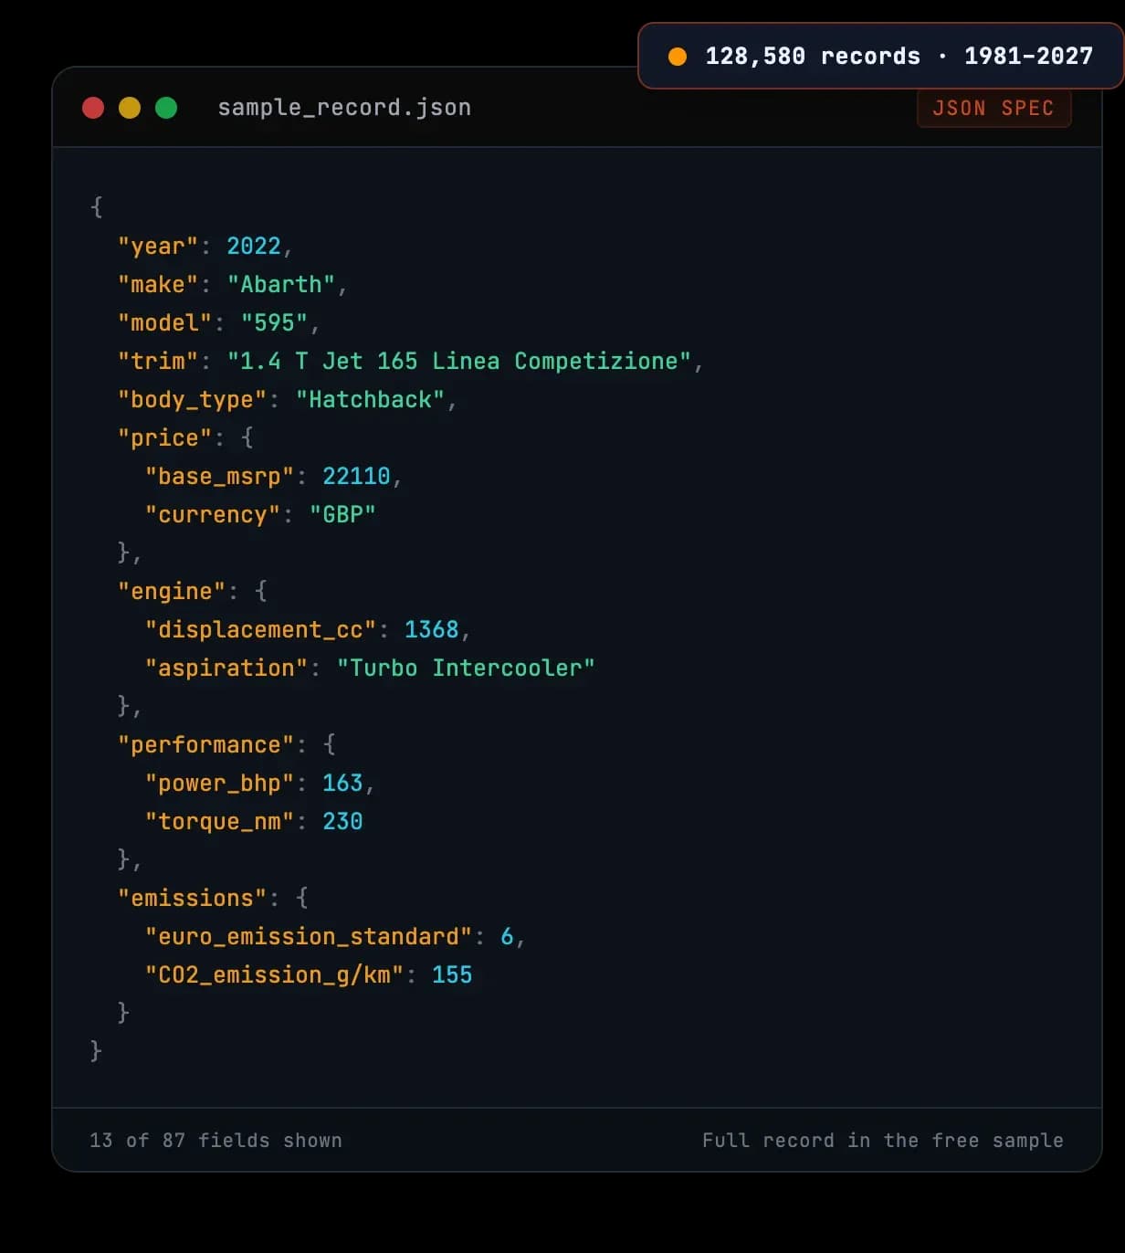Click the value 1368

pyautogui.click(x=431, y=630)
